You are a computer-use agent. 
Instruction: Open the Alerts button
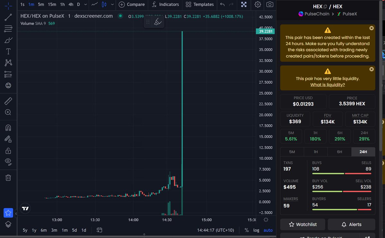click(x=351, y=225)
